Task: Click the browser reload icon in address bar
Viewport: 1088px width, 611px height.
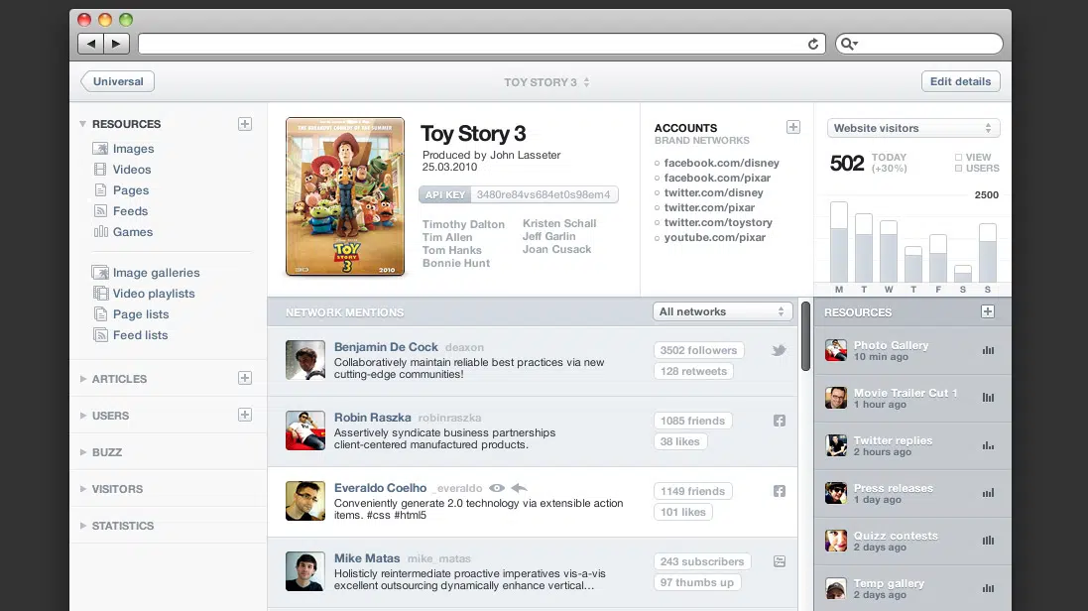Action: 813,44
